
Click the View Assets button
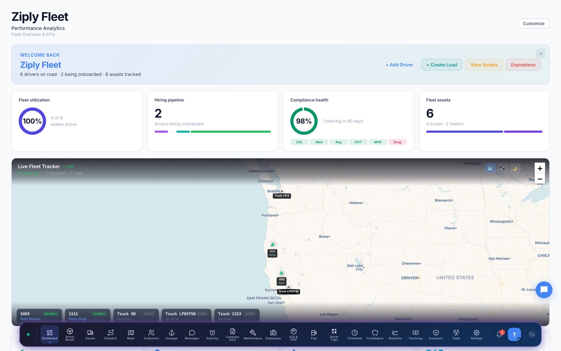(484, 65)
